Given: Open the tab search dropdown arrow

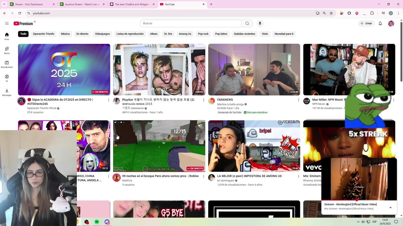Looking at the screenshot, I should tap(4, 4).
